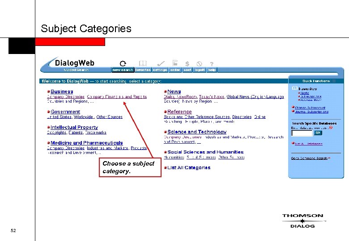Click the cost dollar-sign icon
Image resolution: width=349 pixels, height=241 pixels.
(187, 64)
